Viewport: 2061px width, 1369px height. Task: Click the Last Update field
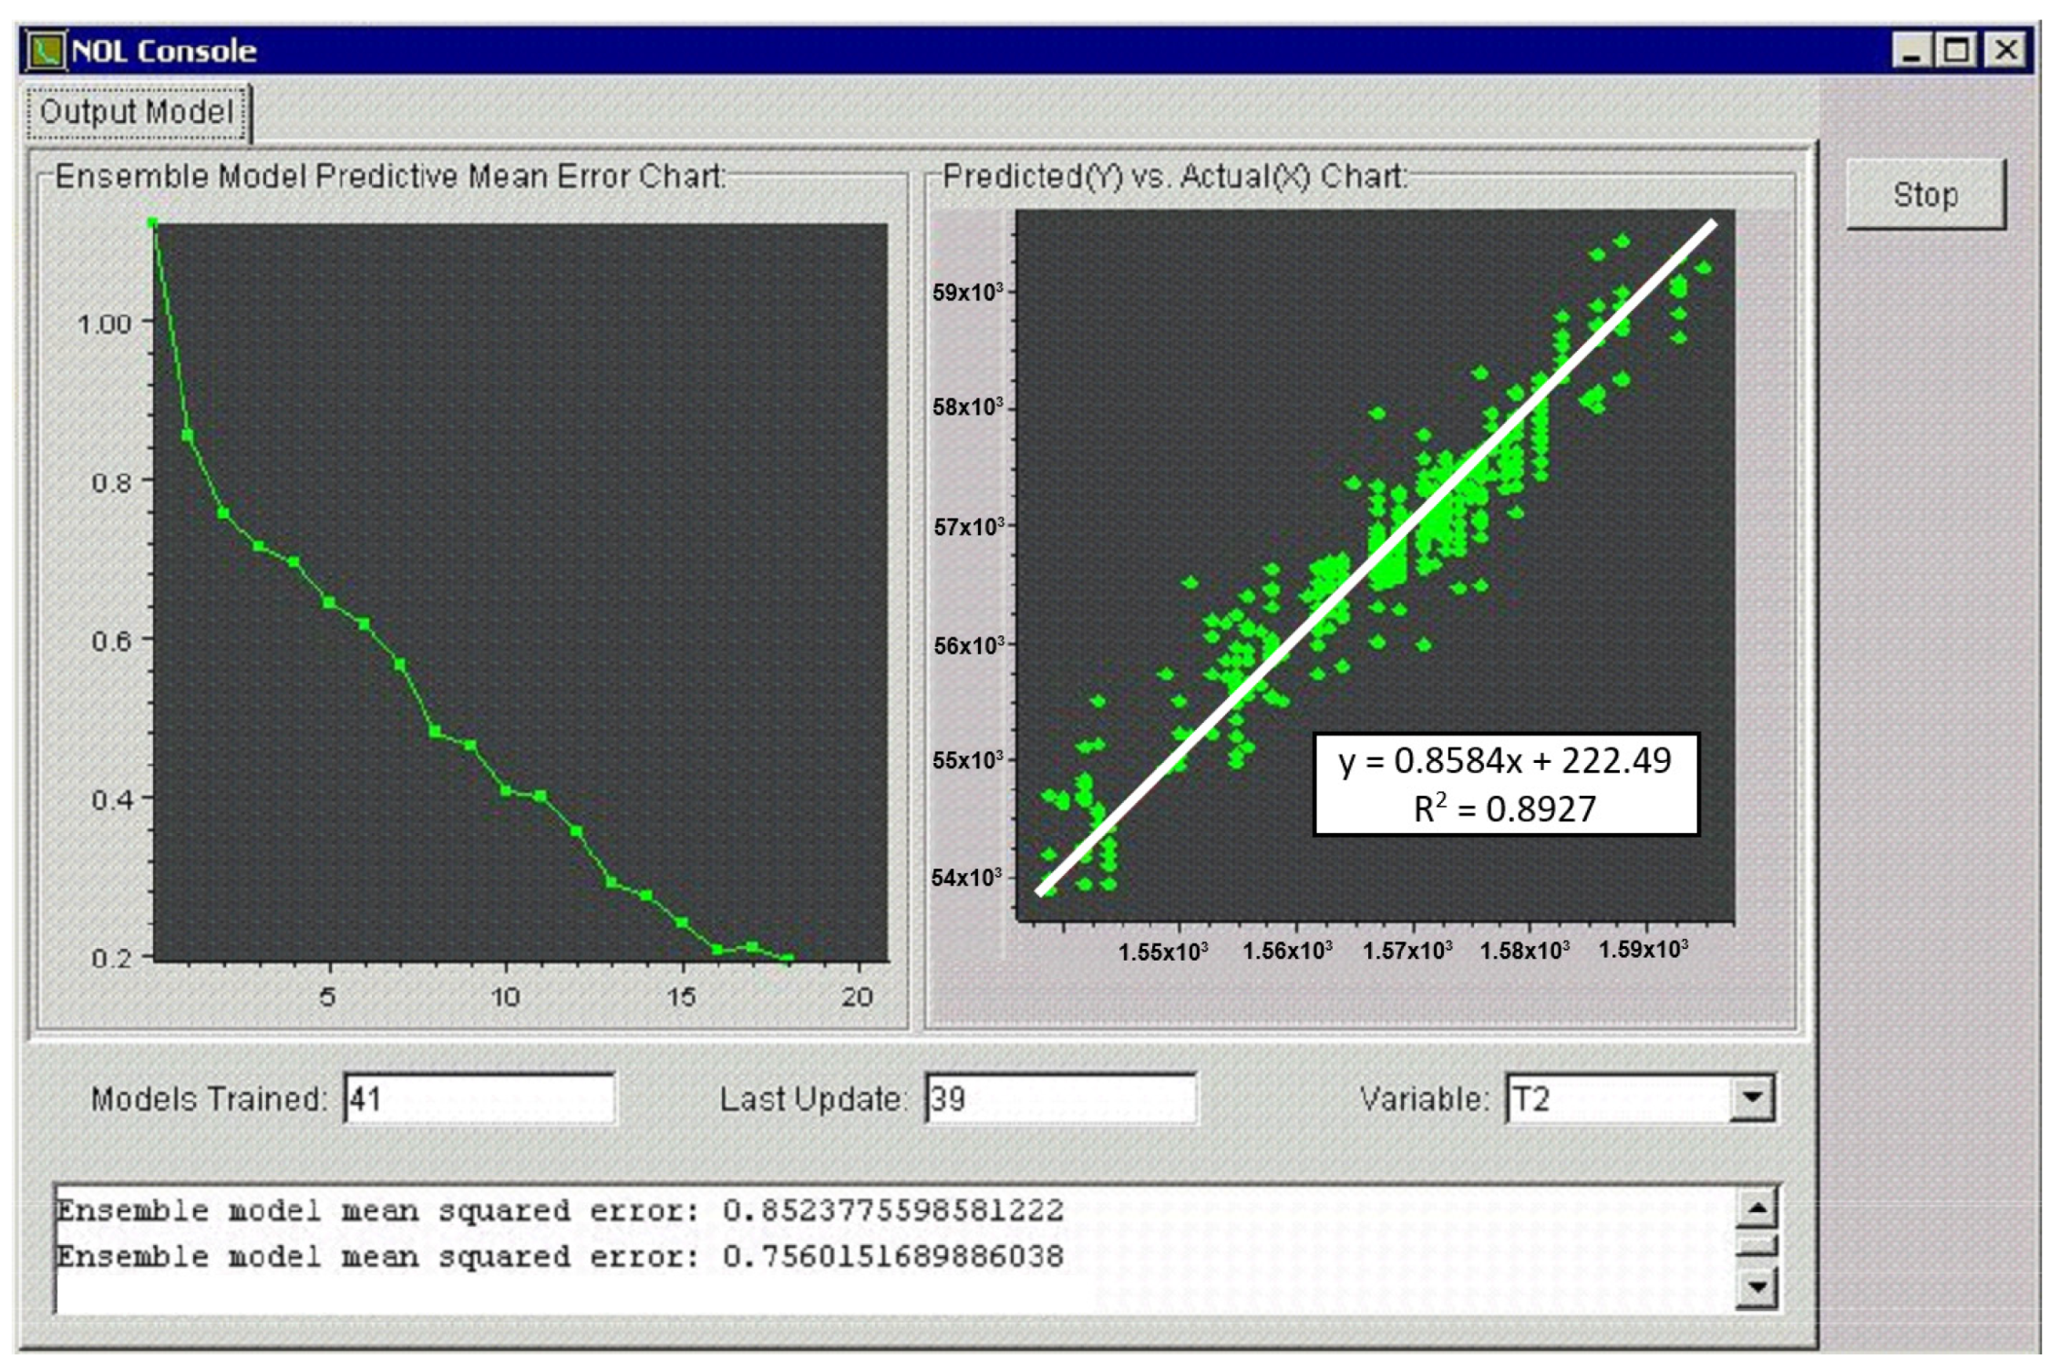[1059, 1098]
